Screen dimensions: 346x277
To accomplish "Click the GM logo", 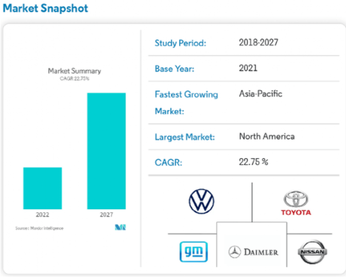I will click(x=193, y=251).
